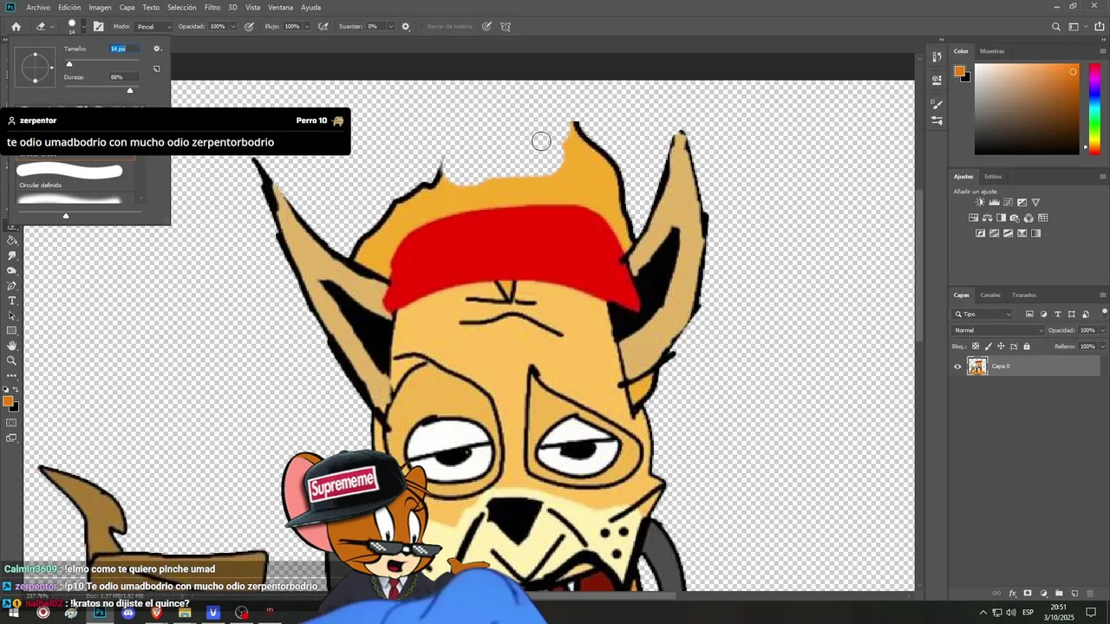Screen dimensions: 1110x624
Task: Add a Color Balance scales adjustment
Action: (x=987, y=218)
